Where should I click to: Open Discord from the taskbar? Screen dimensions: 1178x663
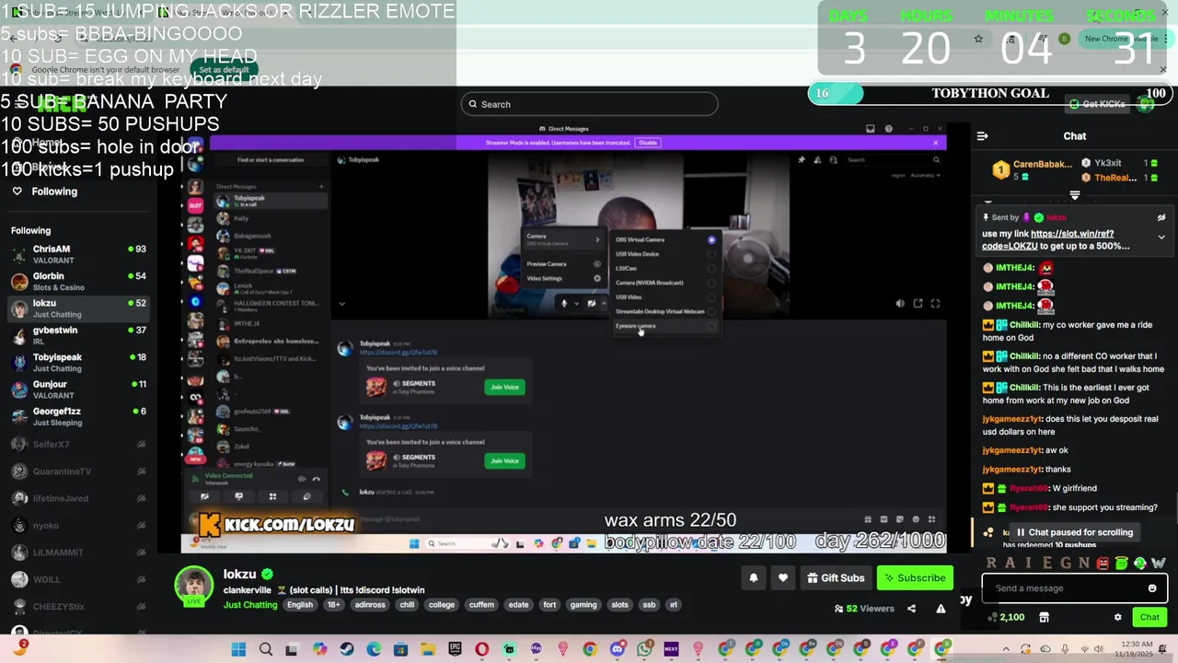(617, 649)
